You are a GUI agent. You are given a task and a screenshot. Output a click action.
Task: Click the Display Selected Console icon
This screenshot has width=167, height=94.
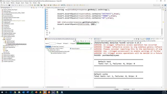pos(154,39)
